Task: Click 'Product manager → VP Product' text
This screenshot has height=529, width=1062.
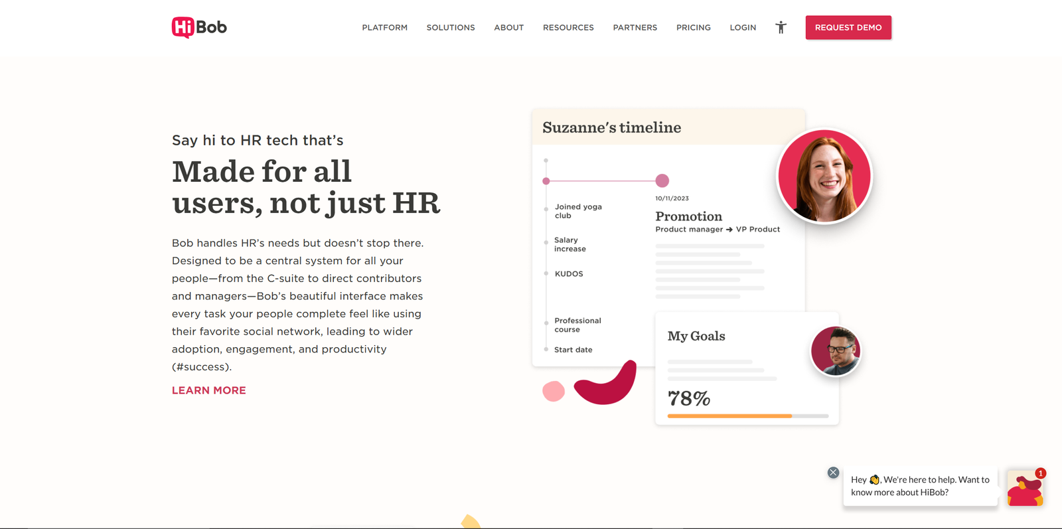Action: [718, 229]
